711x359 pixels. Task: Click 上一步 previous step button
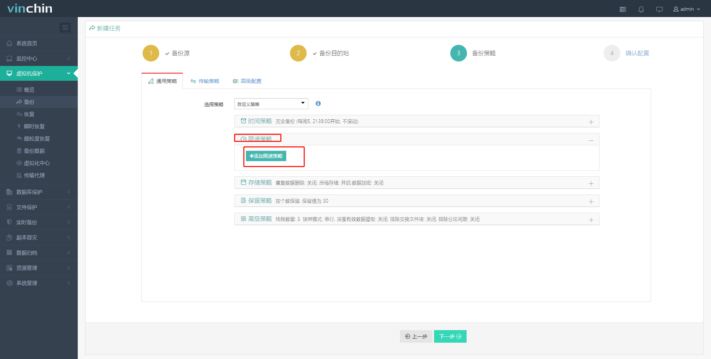416,336
